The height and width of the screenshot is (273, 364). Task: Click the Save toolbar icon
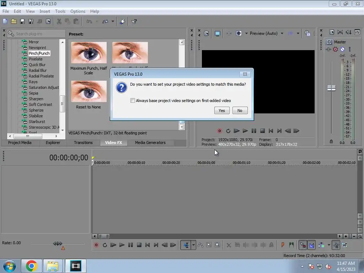pos(22,21)
